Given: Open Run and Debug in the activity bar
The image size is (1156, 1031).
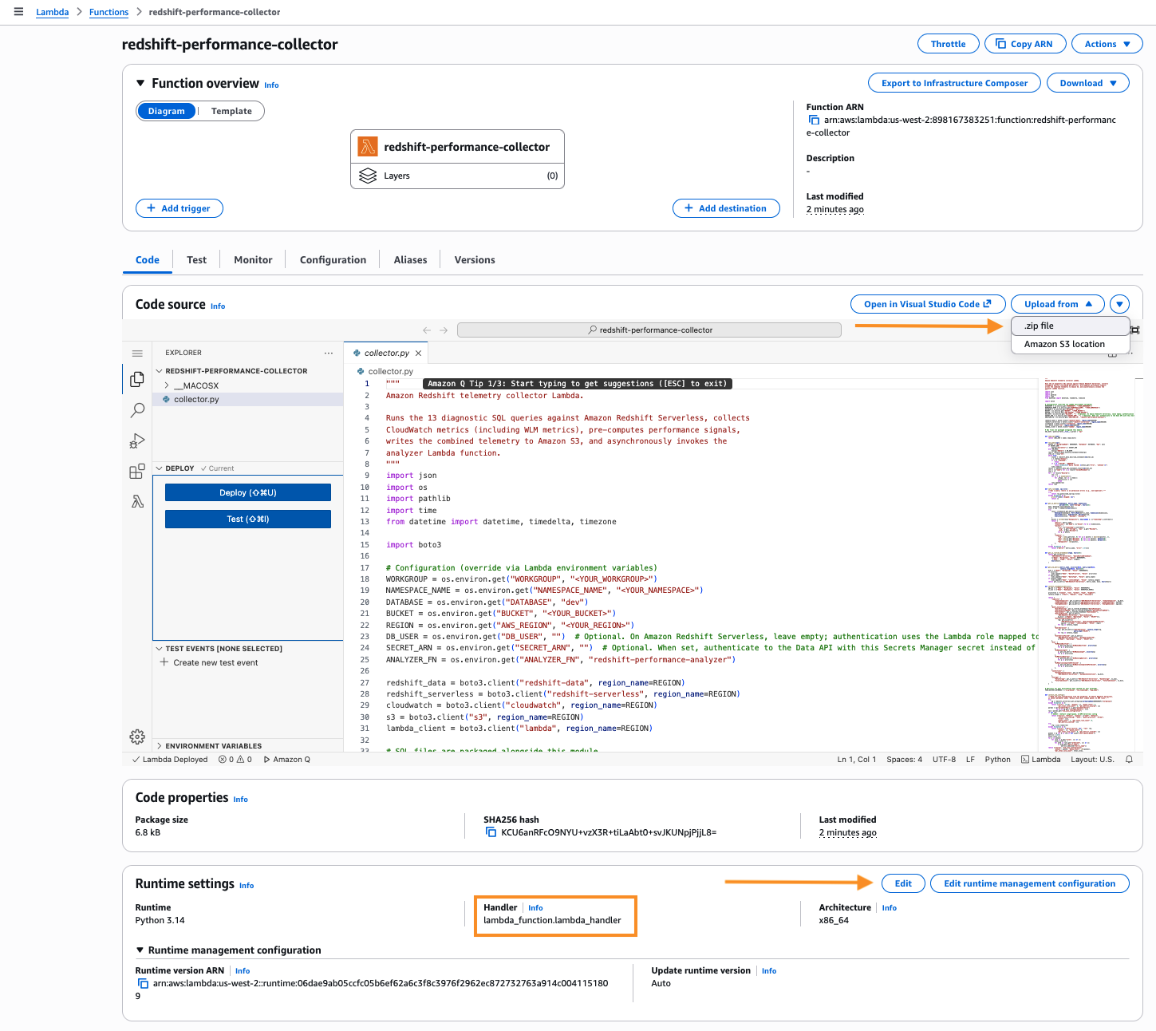Looking at the screenshot, I should click(x=137, y=440).
